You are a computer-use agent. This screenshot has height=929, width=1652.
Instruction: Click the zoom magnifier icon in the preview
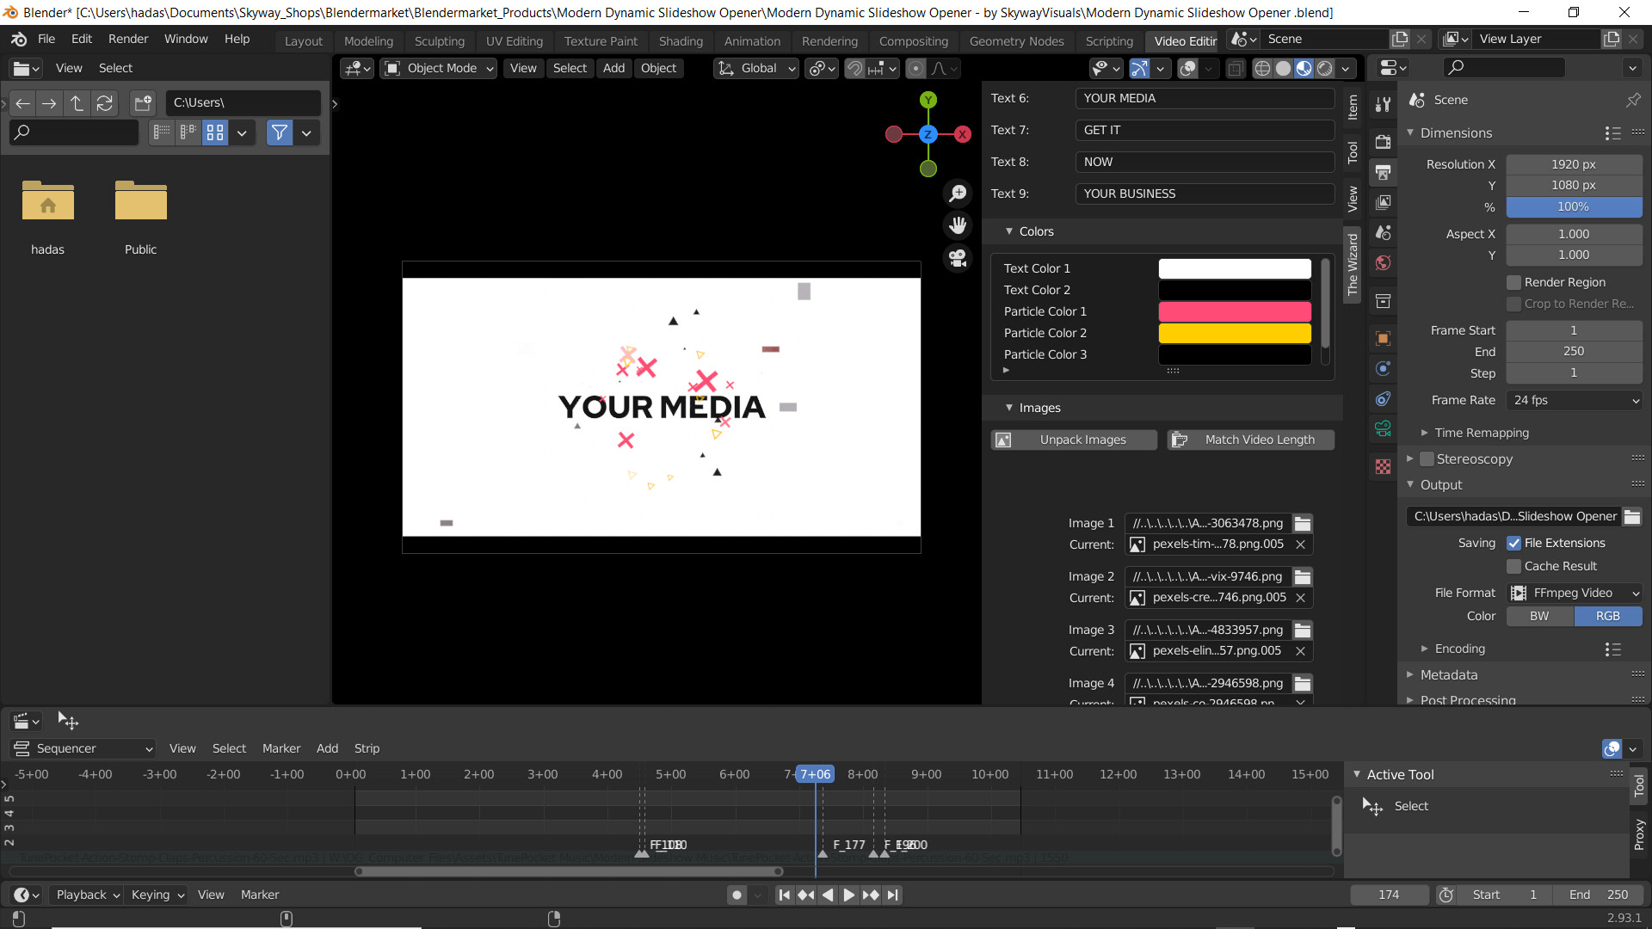[958, 193]
